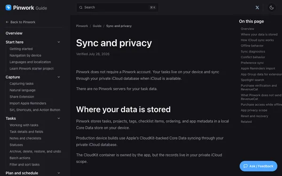Focus the Search input field

point(117,8)
